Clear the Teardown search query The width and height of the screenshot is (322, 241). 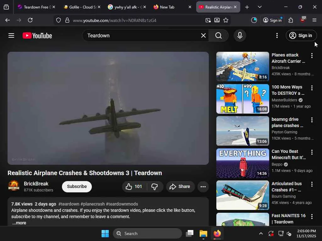tap(203, 35)
